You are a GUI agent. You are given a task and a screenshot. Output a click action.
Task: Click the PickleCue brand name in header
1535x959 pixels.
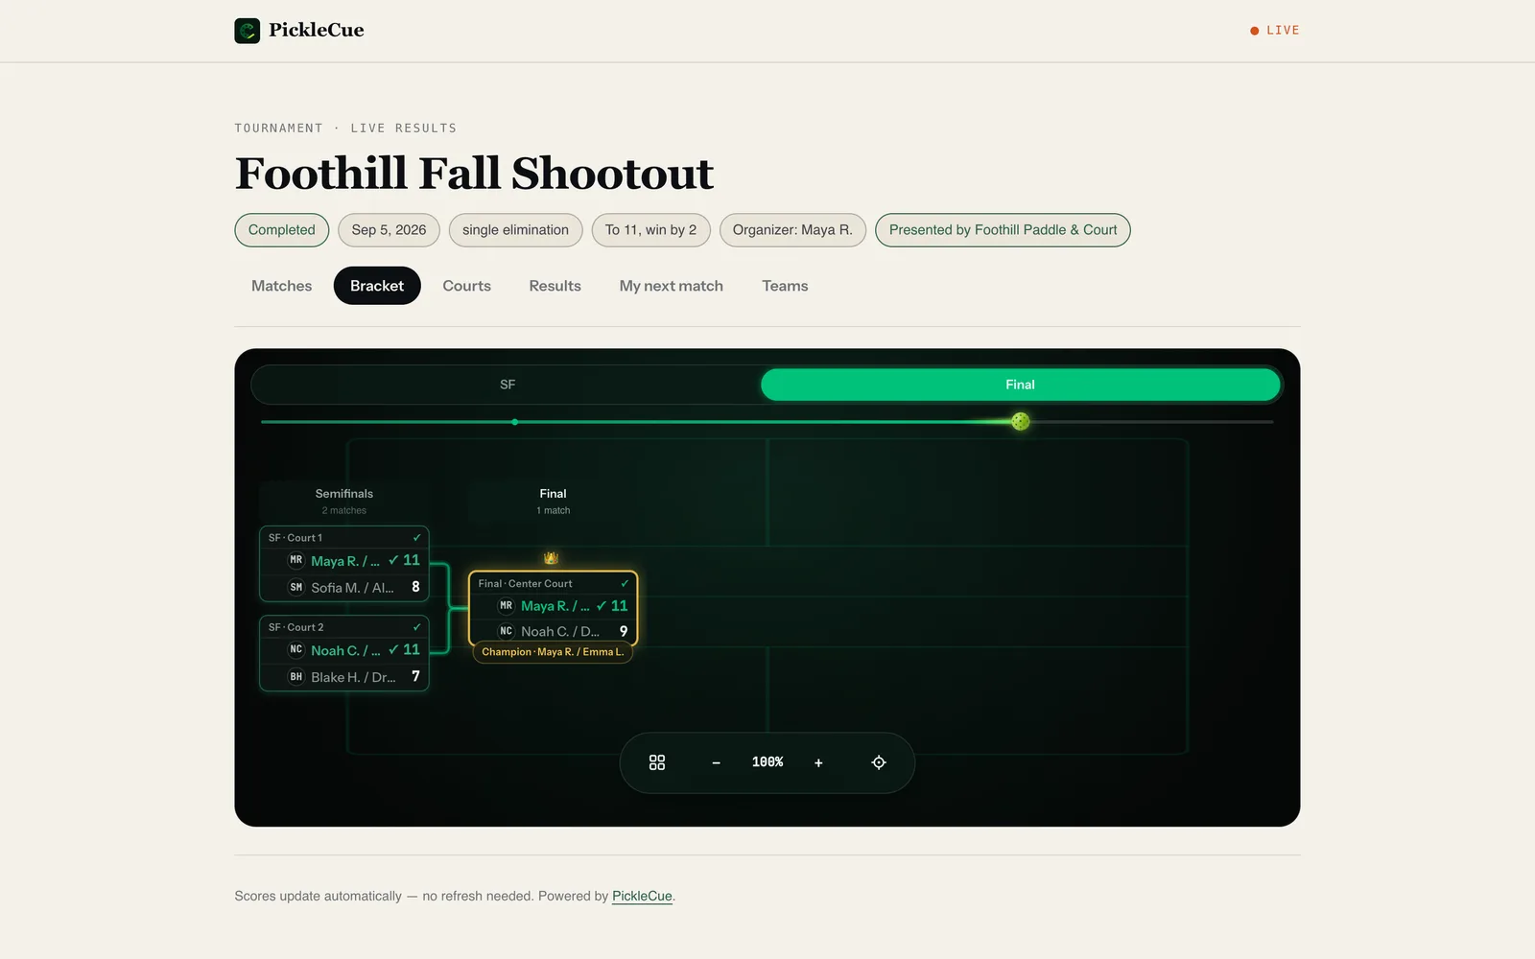click(317, 30)
